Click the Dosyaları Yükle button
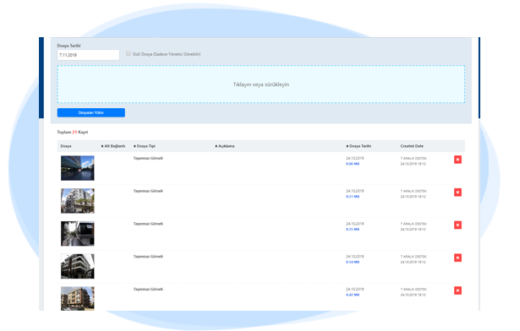The width and height of the screenshot is (520, 331). coord(90,112)
